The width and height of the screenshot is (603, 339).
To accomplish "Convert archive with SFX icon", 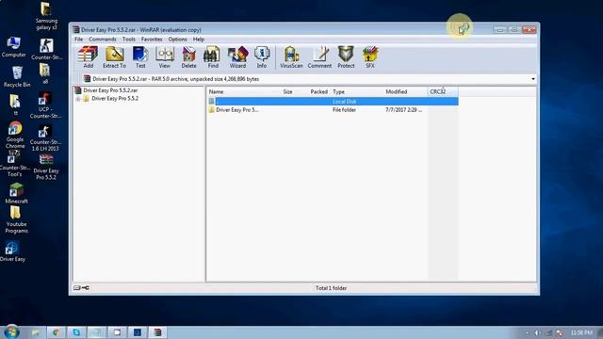I will [370, 56].
